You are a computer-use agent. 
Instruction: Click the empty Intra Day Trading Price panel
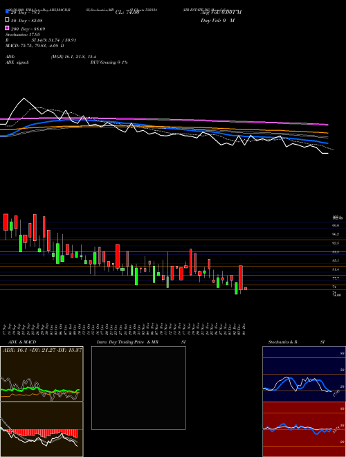[x=138, y=388]
